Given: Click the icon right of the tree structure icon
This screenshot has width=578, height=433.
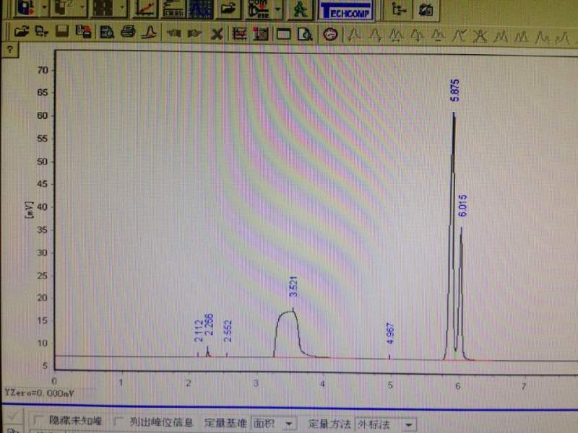Looking at the screenshot, I should pyautogui.click(x=426, y=9).
